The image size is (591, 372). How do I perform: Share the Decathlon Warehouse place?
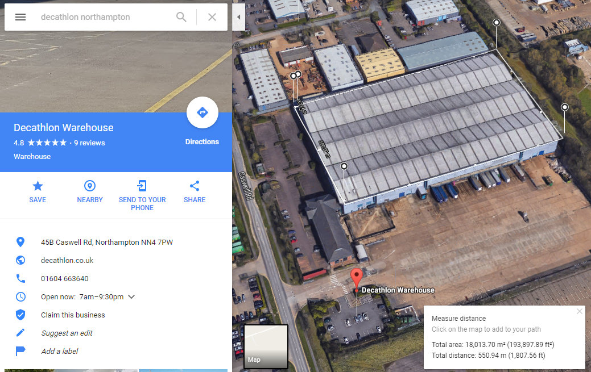195,191
